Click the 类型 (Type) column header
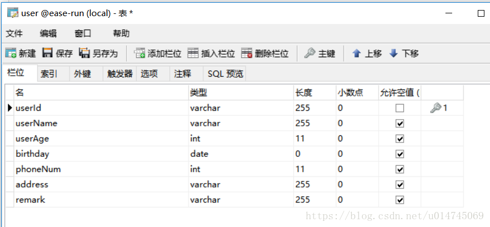 pos(241,92)
